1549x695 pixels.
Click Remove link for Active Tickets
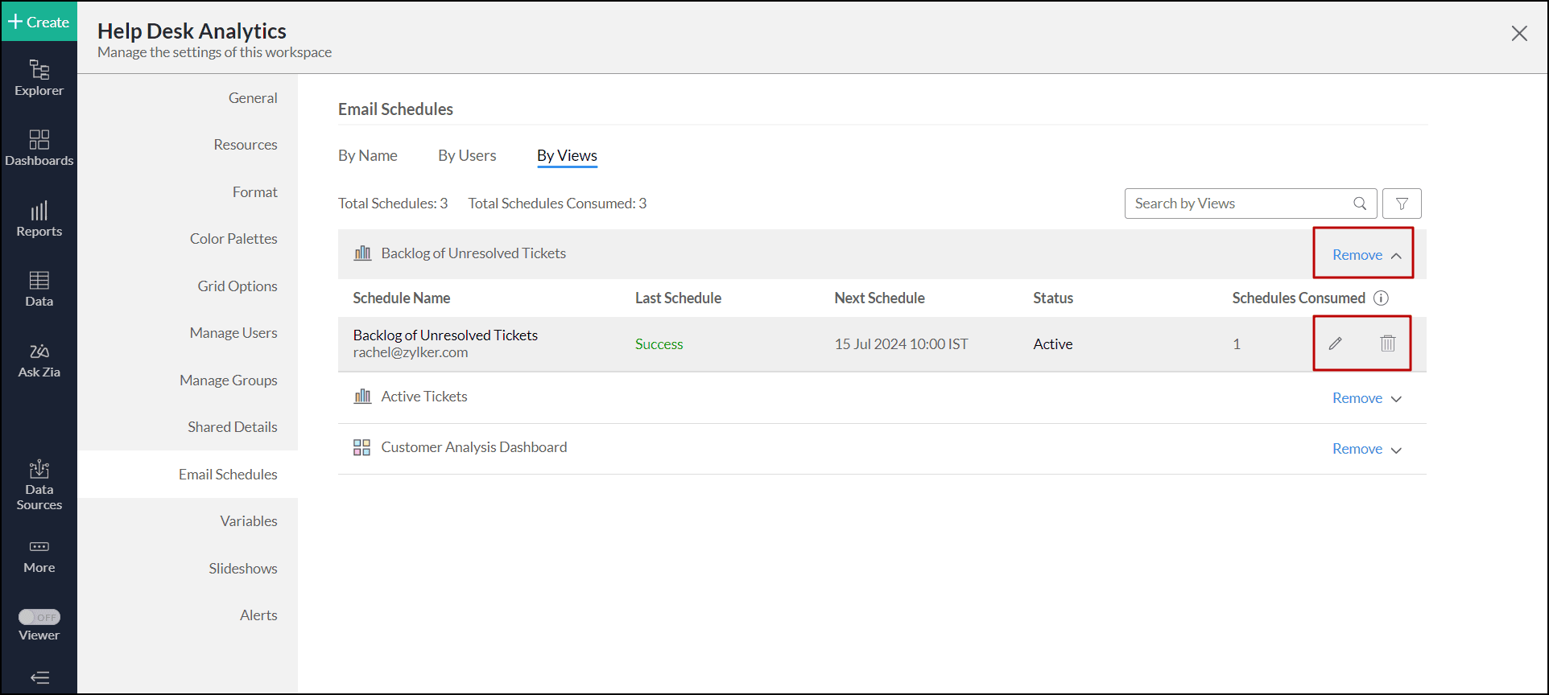pos(1357,398)
